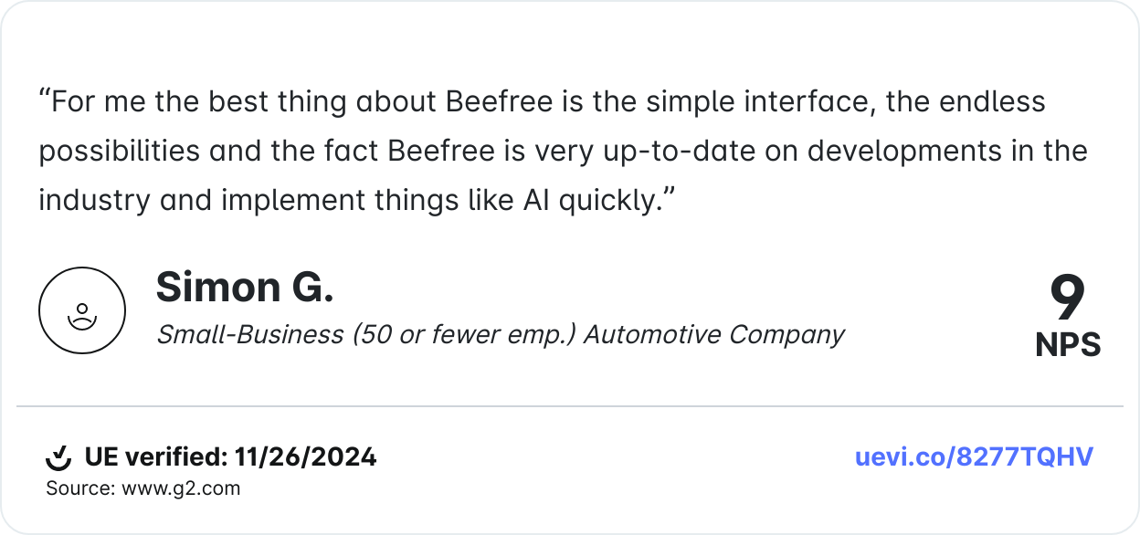
Task: Click the NPS label under the score
Action: (x=1068, y=344)
